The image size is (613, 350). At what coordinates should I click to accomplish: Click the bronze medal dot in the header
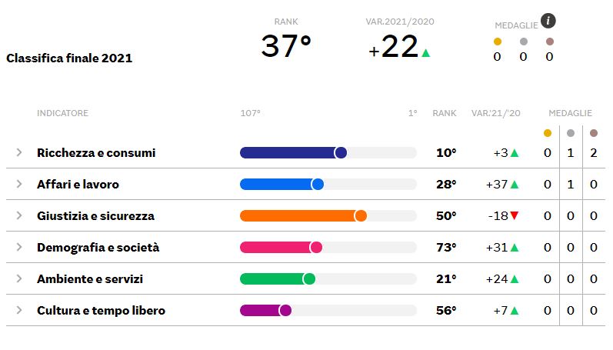point(550,42)
